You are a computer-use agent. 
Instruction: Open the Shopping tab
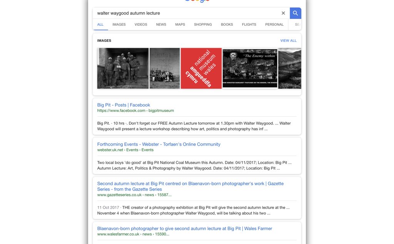[203, 25]
